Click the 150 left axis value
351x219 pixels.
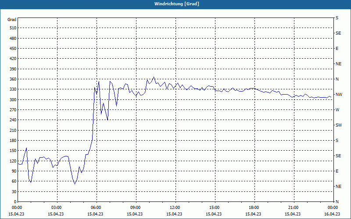[x=13, y=151]
